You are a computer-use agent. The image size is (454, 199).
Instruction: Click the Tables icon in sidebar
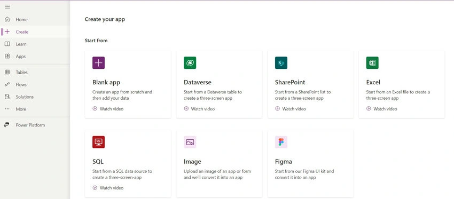coord(7,73)
